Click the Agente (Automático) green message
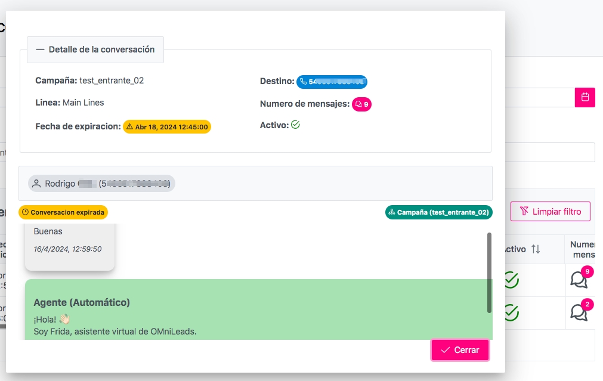 256,310
